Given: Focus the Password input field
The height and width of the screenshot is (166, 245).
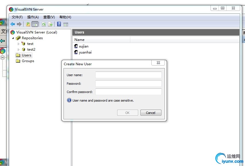Looking at the screenshot, I should click(x=128, y=83).
